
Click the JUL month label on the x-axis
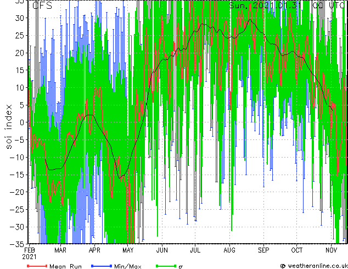(195, 250)
